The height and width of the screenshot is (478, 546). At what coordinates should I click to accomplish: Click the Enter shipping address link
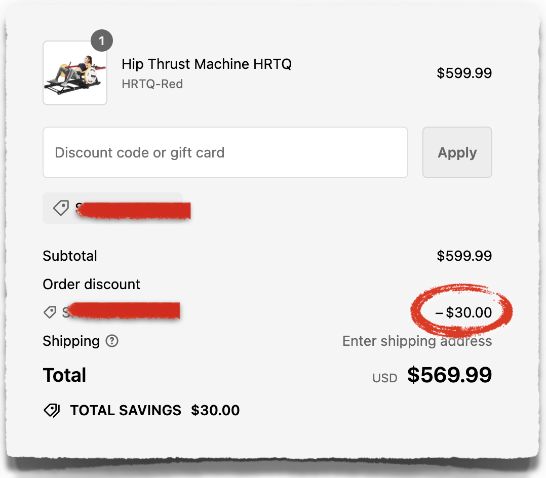point(417,341)
